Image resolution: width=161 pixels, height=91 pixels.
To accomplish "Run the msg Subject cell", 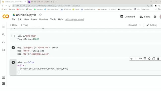I will click(13, 48).
